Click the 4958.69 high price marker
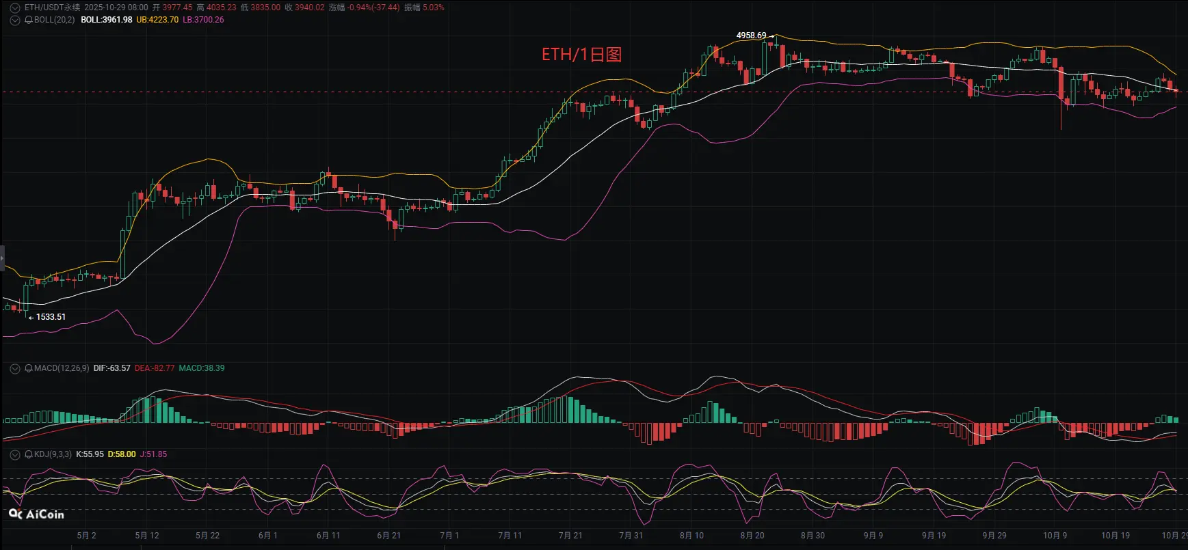 point(751,36)
